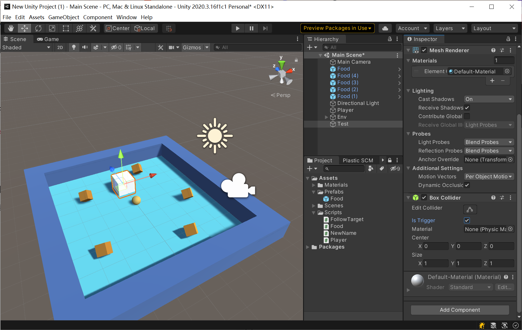Expand the Env hierarchy item
The image size is (522, 330).
[326, 117]
